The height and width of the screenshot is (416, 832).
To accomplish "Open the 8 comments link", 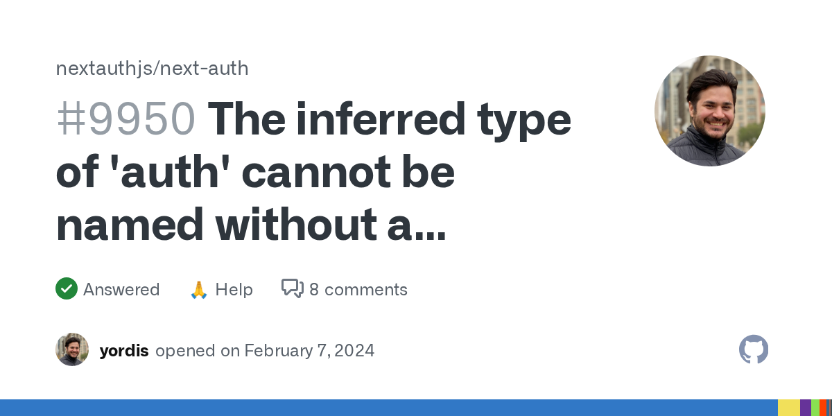I will [358, 289].
